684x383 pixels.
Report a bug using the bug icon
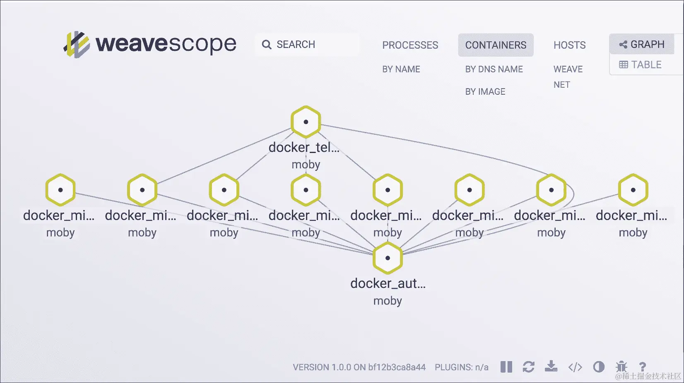[x=622, y=367]
